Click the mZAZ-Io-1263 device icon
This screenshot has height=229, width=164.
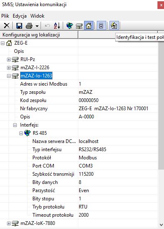click(x=15, y=76)
